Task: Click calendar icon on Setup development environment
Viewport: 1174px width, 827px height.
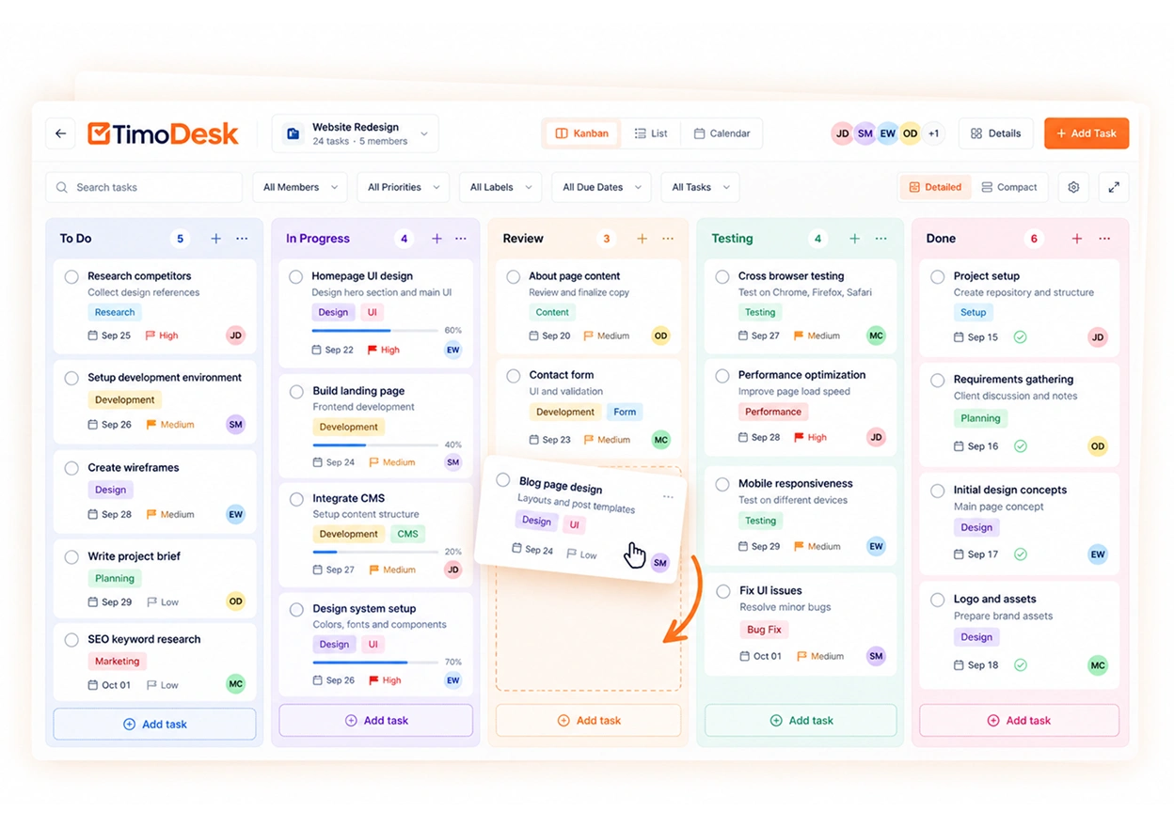Action: pos(92,425)
